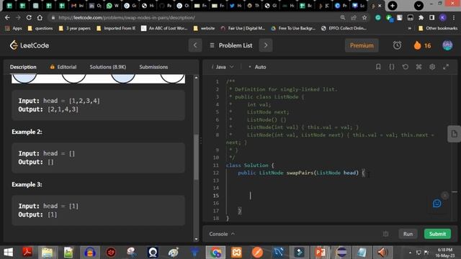The height and width of the screenshot is (259, 461).
Task: Open the notes icon on right edge
Action: click(454, 134)
